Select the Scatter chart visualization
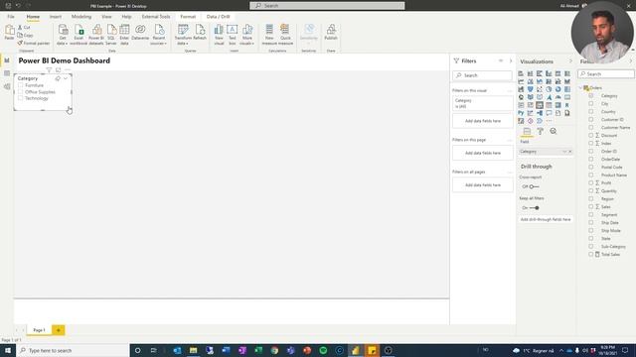 coord(540,89)
